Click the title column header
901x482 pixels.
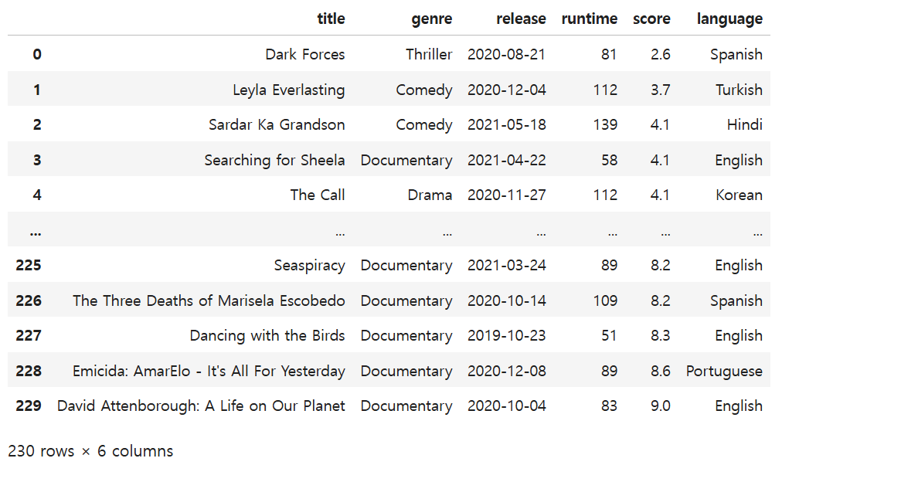click(331, 19)
